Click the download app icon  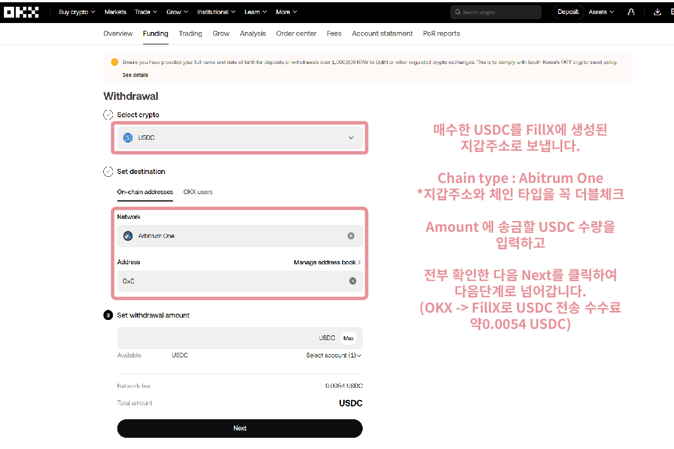point(658,12)
